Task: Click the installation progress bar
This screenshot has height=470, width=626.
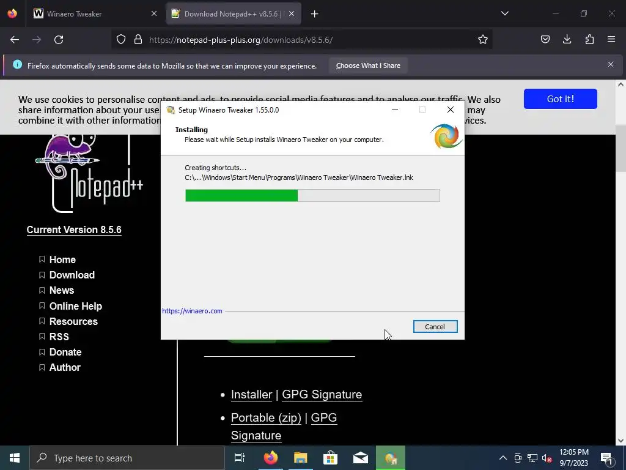Action: click(x=312, y=195)
